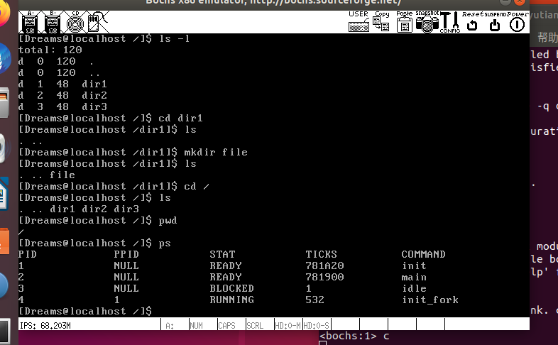Viewport: 558px width, 345px height.
Task: Click the Copy toolbar icon
Action: pos(382,22)
